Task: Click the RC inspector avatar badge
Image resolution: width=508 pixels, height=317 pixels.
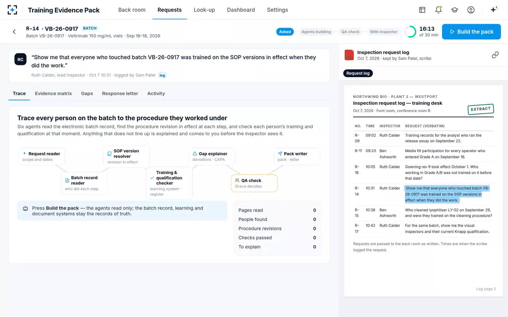Action: click(x=20, y=60)
